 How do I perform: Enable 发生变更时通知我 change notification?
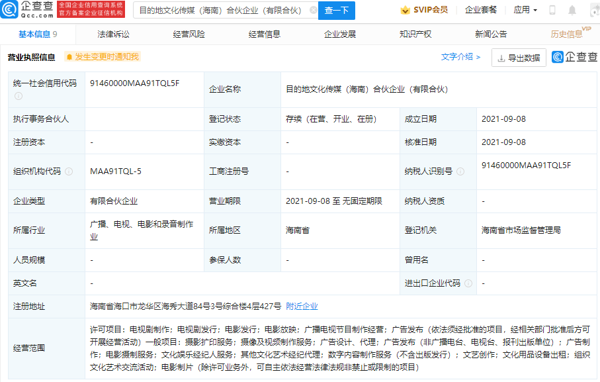point(103,58)
